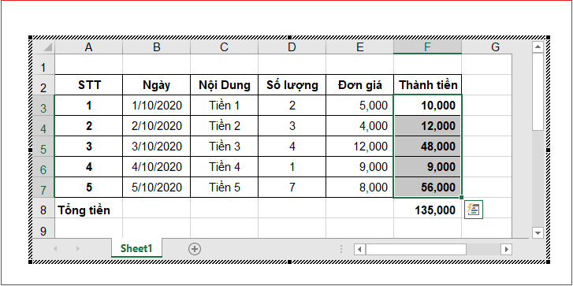
Task: Go to previous sheet navigation arrow
Action: [x=55, y=249]
